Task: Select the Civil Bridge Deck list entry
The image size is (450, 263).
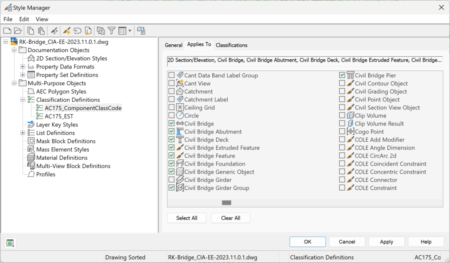Action: [207, 140]
